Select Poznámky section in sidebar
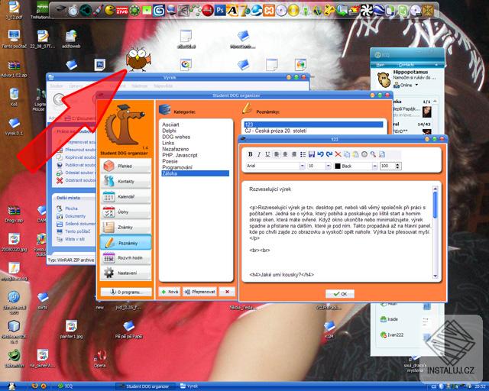Image resolution: width=489 pixels, height=391 pixels. coord(125,243)
